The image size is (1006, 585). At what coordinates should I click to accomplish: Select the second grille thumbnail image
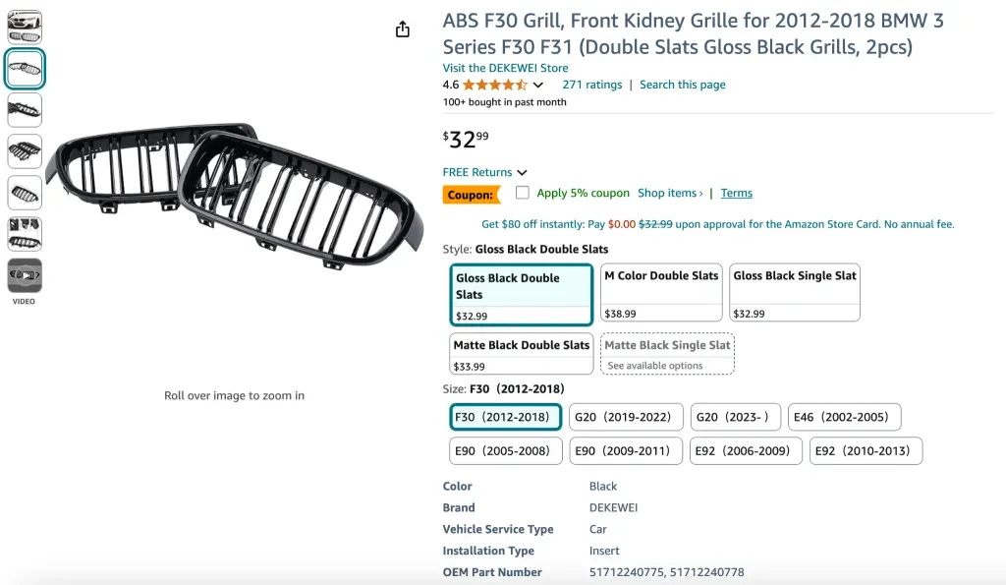(x=25, y=68)
